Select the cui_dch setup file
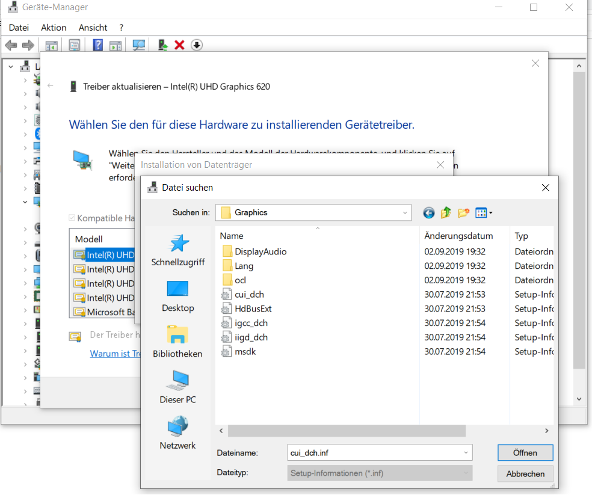Viewport: 592px width, 501px height. click(243, 295)
